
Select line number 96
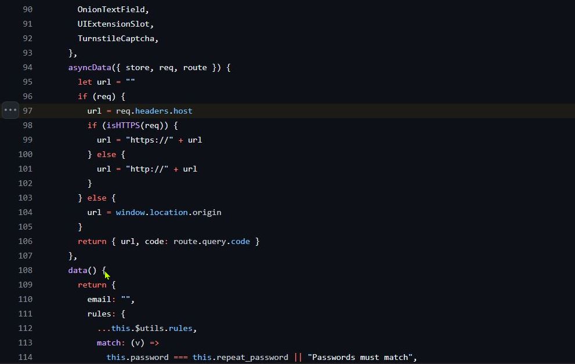pyautogui.click(x=27, y=96)
